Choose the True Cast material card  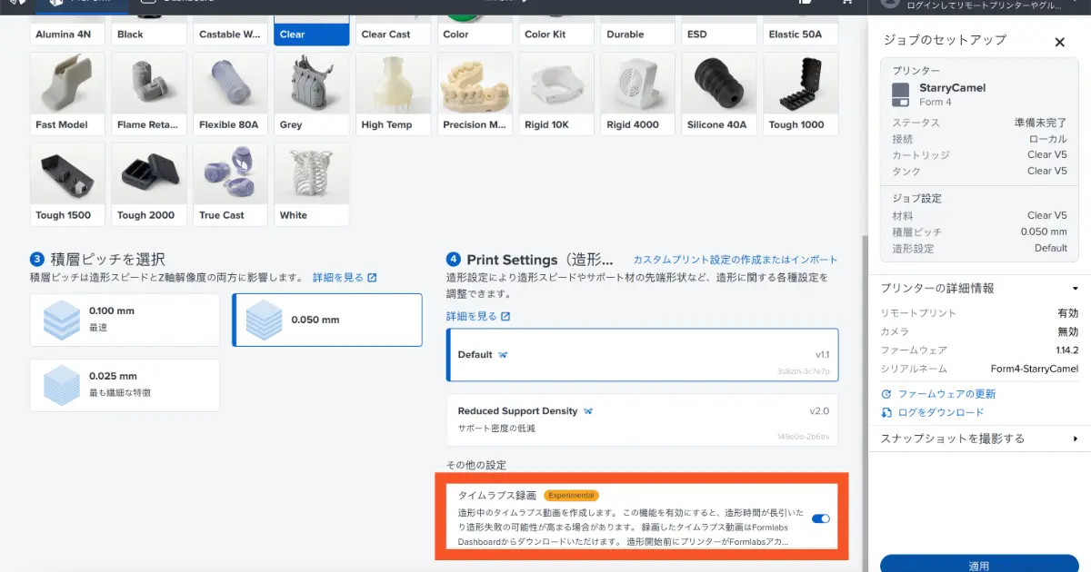[230, 184]
